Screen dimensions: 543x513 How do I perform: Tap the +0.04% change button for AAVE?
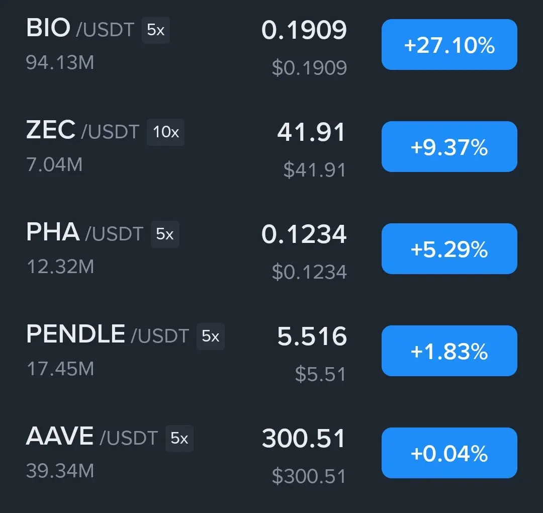(x=449, y=453)
